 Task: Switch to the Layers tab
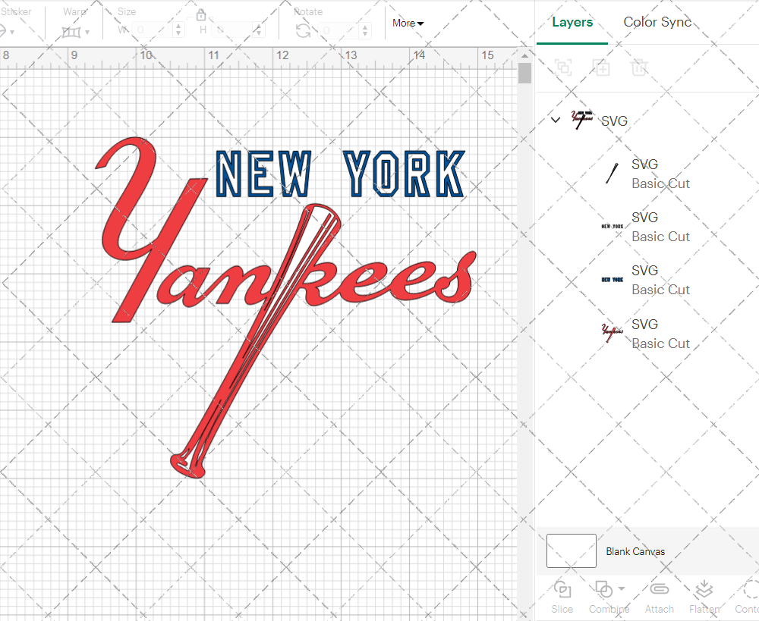coord(572,22)
